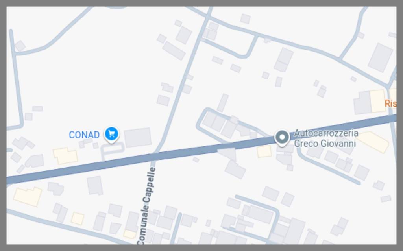
Task: Select the small yellow building left of Autocarrozzeria pin
Action: point(264,151)
